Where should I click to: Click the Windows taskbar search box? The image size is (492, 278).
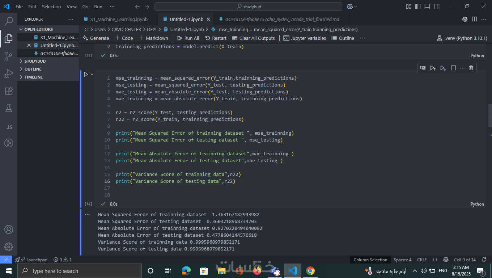pyautogui.click(x=79, y=271)
